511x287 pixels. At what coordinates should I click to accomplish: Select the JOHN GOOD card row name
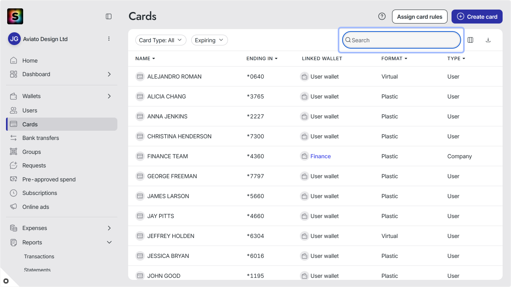(164, 276)
